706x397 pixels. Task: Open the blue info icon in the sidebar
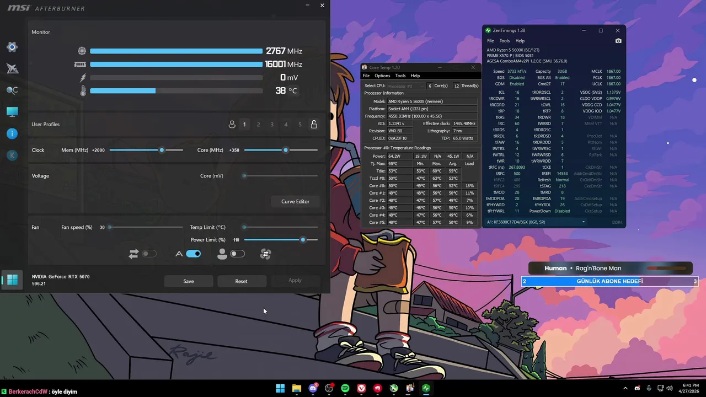pyautogui.click(x=12, y=134)
